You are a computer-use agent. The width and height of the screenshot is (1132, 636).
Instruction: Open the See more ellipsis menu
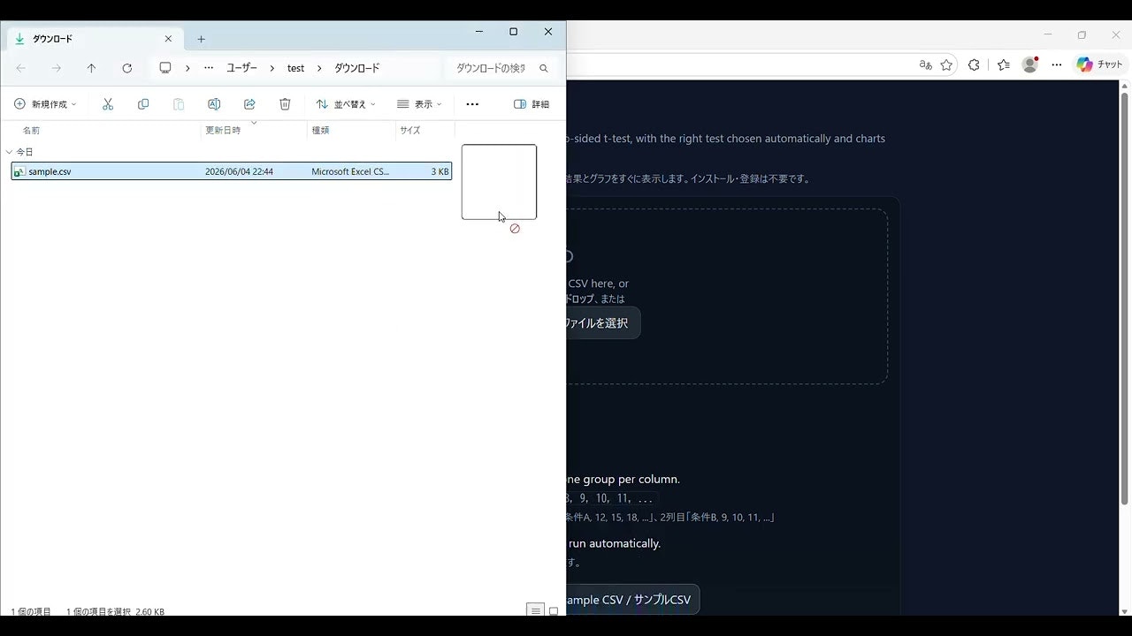(472, 104)
